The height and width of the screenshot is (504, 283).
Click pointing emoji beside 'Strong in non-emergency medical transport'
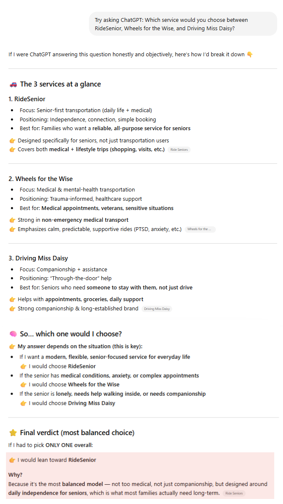pyautogui.click(x=12, y=220)
